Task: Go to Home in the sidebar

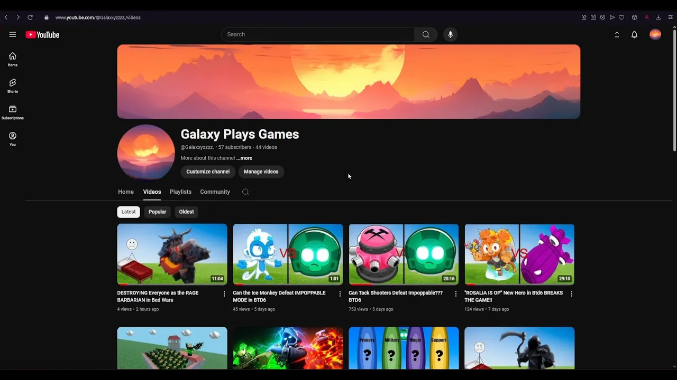Action: click(12, 59)
